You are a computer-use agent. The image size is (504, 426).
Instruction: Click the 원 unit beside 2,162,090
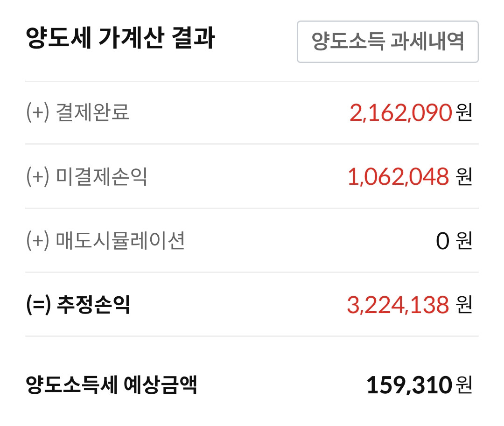(464, 112)
